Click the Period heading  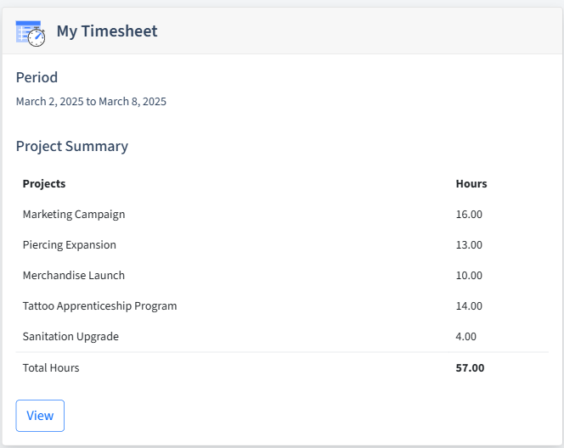37,77
